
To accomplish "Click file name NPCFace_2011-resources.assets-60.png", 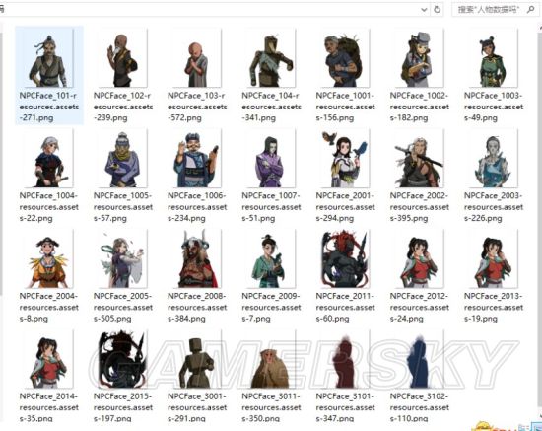I will [345, 307].
